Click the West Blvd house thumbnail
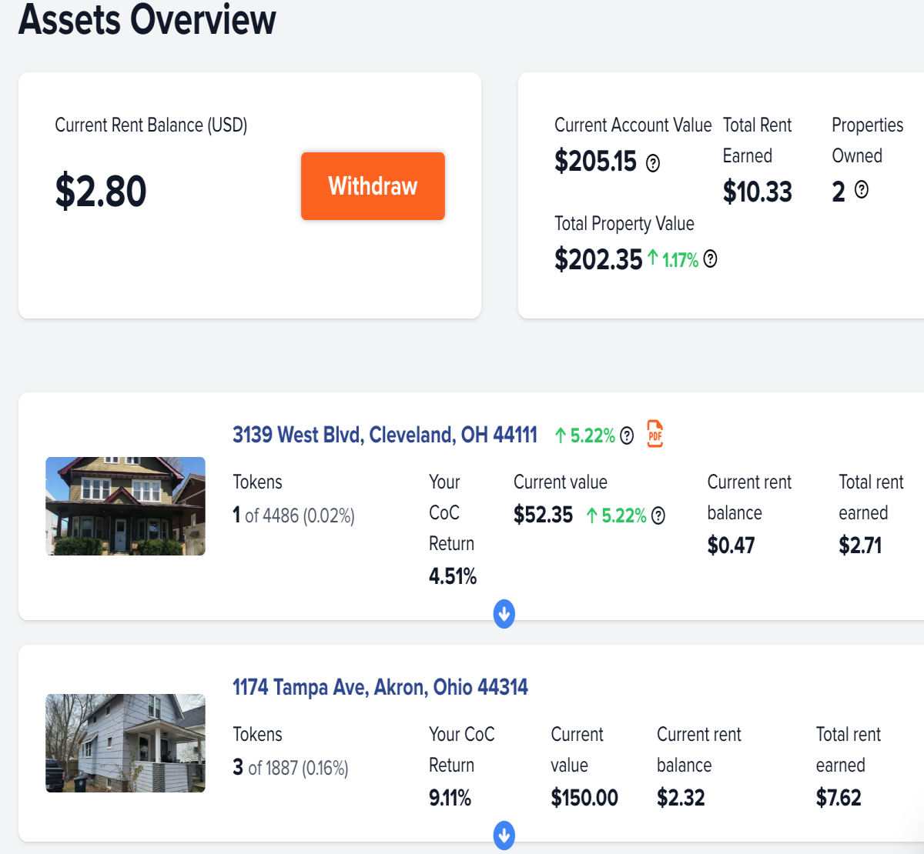Screen dimensions: 924x854 coord(126,506)
